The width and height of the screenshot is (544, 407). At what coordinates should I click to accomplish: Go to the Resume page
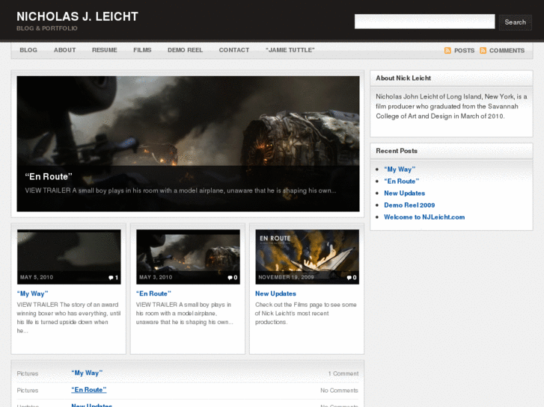105,50
